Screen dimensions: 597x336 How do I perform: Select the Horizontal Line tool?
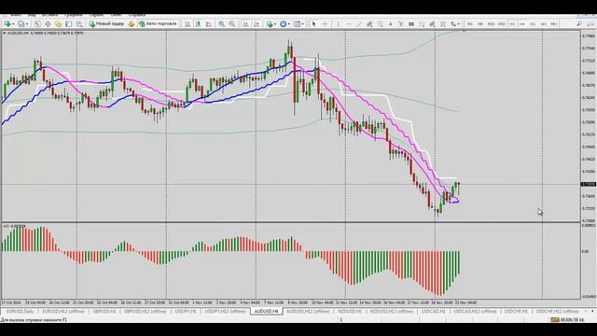pyautogui.click(x=348, y=24)
